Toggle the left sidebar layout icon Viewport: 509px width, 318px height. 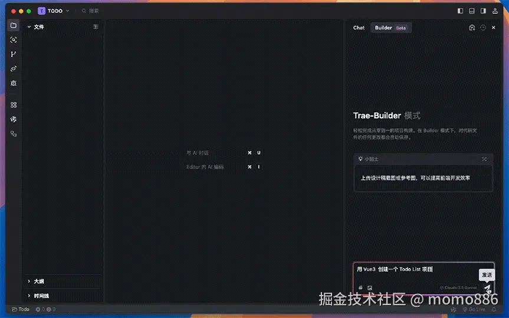pos(460,11)
